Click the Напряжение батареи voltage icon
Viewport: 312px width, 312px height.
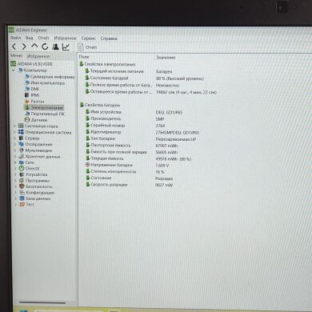click(x=88, y=165)
